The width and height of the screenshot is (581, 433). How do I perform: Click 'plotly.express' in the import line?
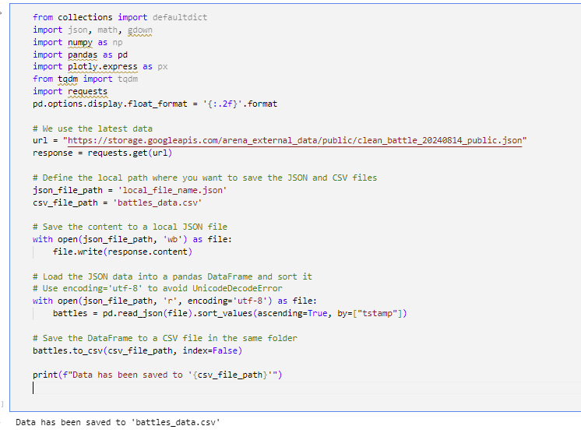tap(102, 67)
